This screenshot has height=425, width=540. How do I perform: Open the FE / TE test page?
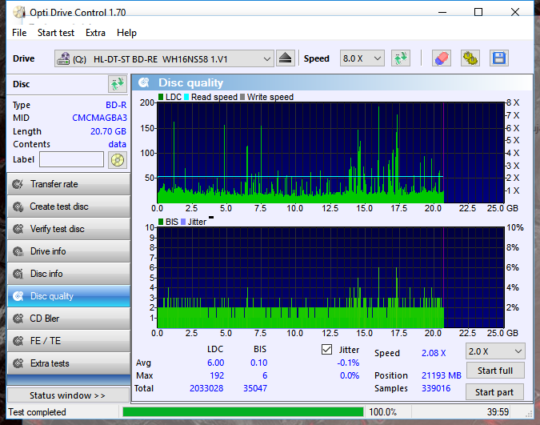point(69,341)
